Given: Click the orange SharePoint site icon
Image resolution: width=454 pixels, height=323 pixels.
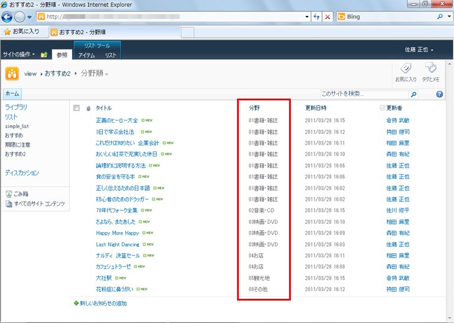Looking at the screenshot, I should [12, 73].
